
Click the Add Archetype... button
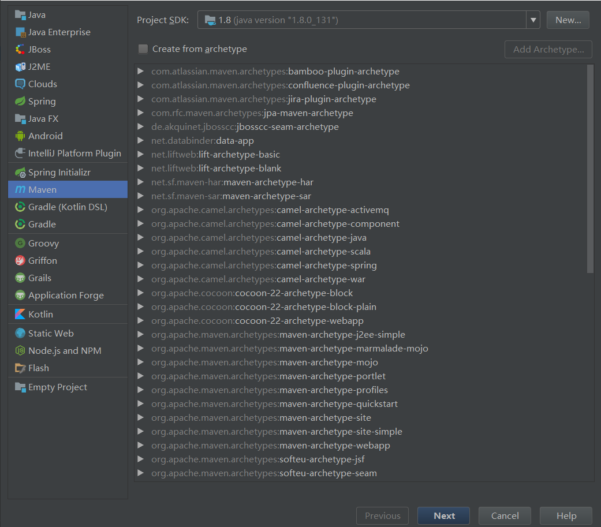coord(548,50)
